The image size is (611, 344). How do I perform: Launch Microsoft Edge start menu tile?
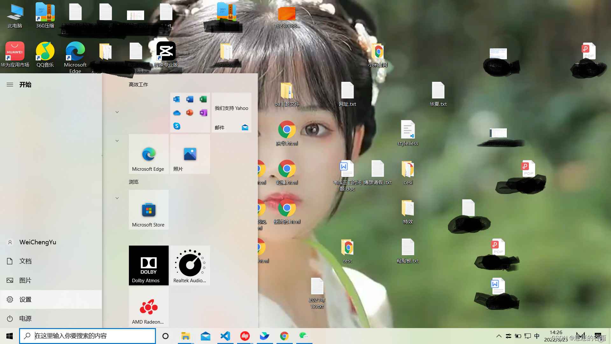tap(149, 154)
